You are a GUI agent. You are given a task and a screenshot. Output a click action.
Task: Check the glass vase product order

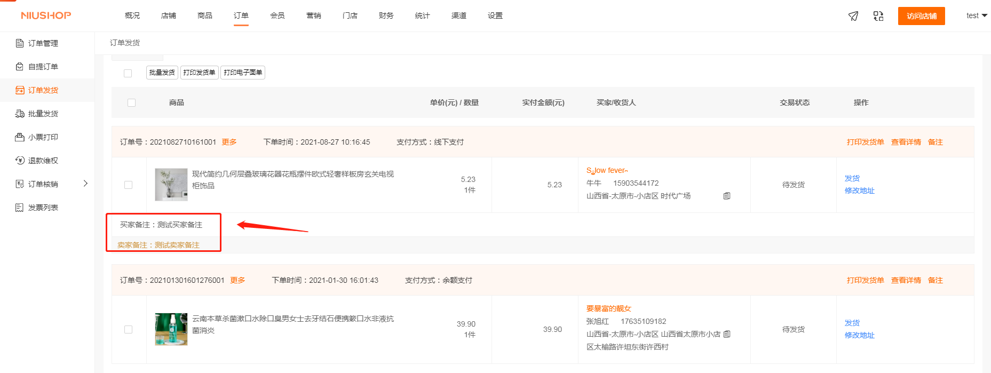(128, 185)
